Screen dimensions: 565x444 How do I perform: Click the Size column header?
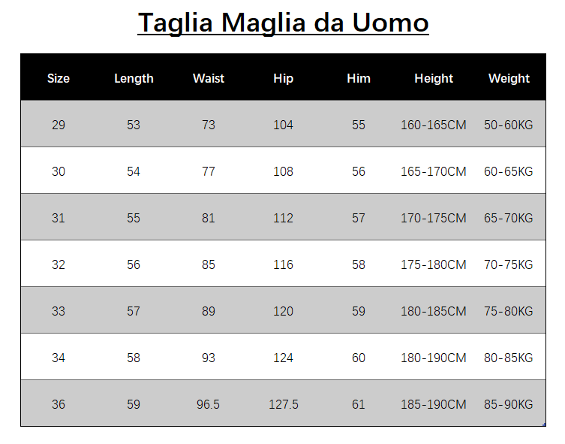tap(59, 78)
